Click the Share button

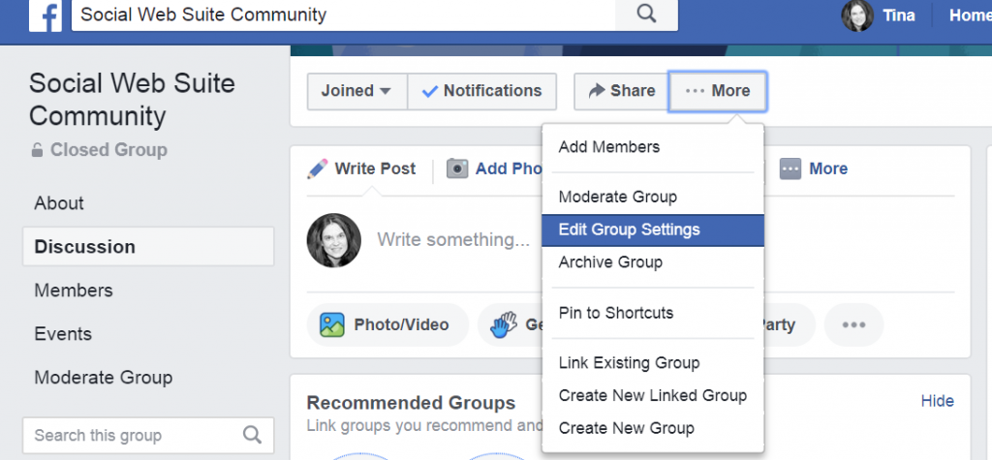click(x=621, y=91)
